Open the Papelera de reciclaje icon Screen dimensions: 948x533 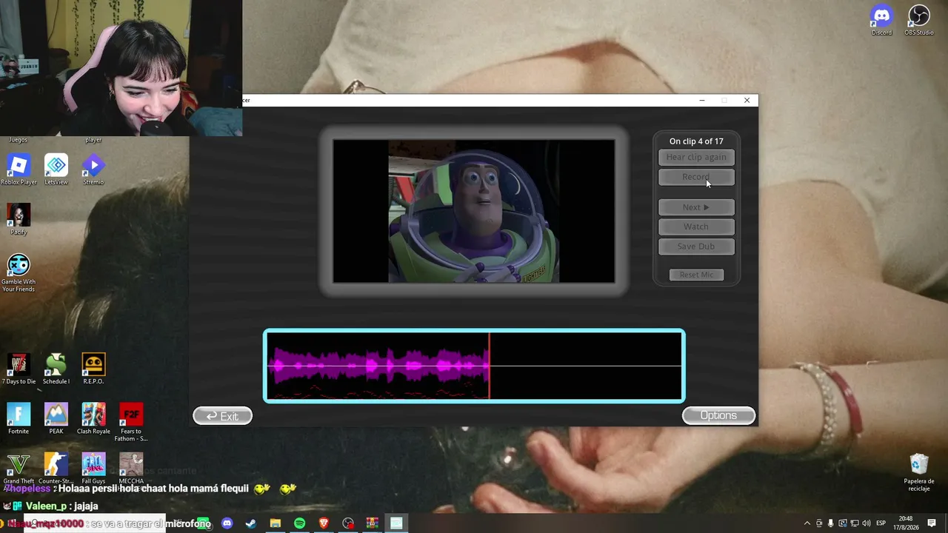(x=918, y=472)
